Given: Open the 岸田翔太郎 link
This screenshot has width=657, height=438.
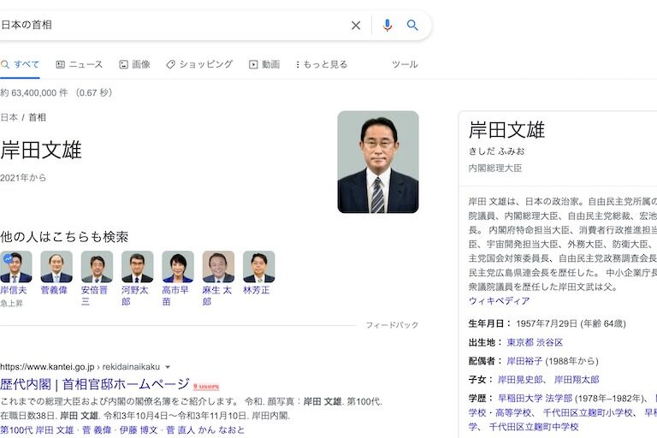Looking at the screenshot, I should tap(577, 380).
